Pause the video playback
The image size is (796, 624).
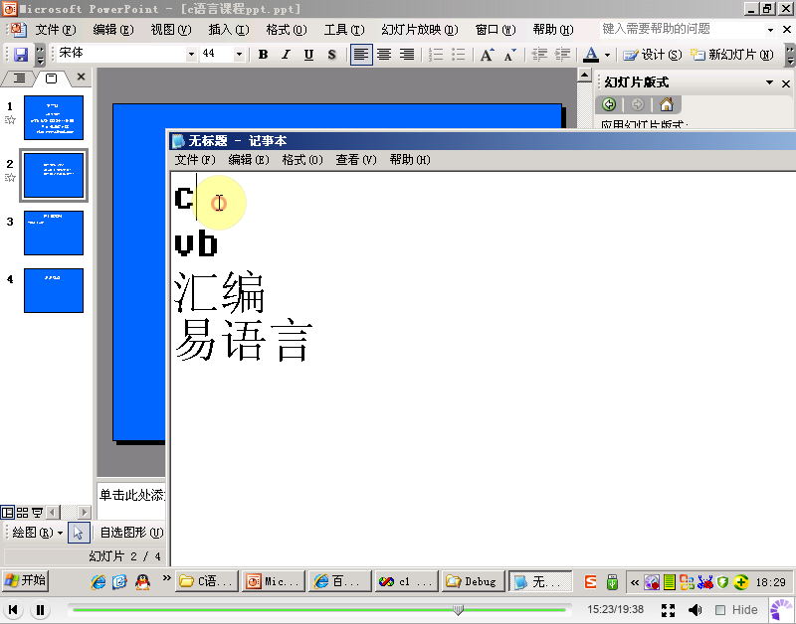41,609
